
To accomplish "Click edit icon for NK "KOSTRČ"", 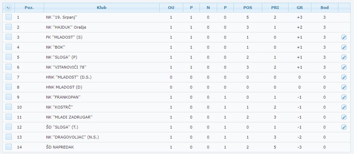I will point(344,107).
